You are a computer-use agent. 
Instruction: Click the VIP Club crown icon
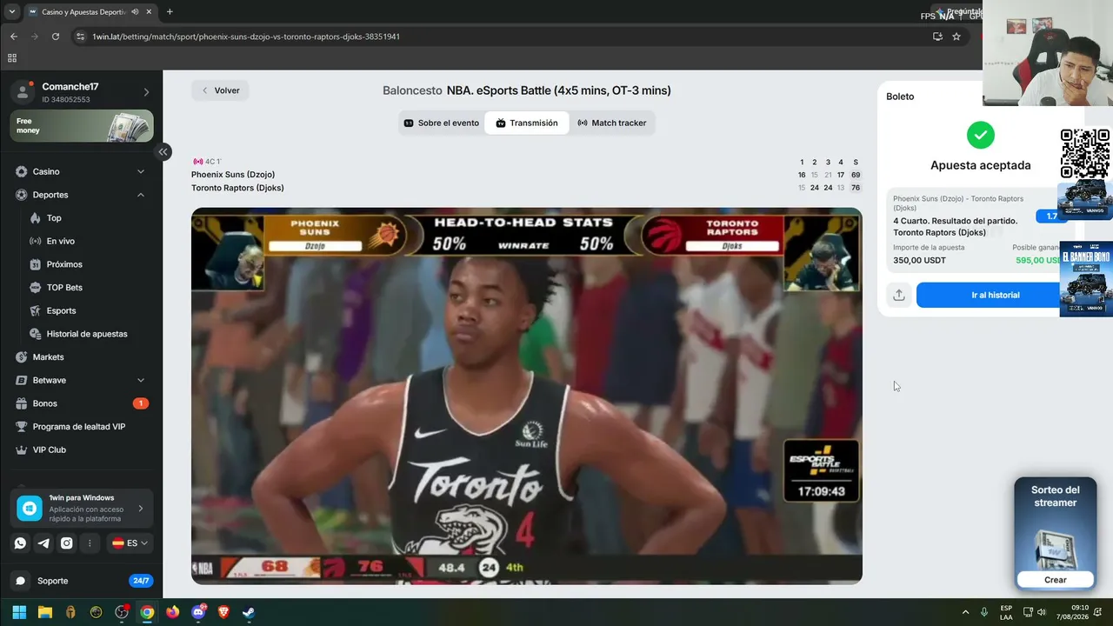22,450
